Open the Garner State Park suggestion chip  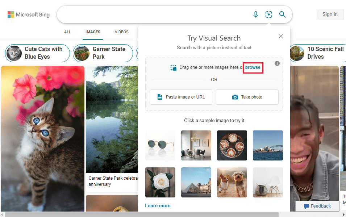(103, 53)
